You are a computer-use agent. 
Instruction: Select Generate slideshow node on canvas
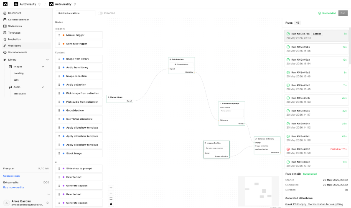pyautogui.click(x=267, y=145)
